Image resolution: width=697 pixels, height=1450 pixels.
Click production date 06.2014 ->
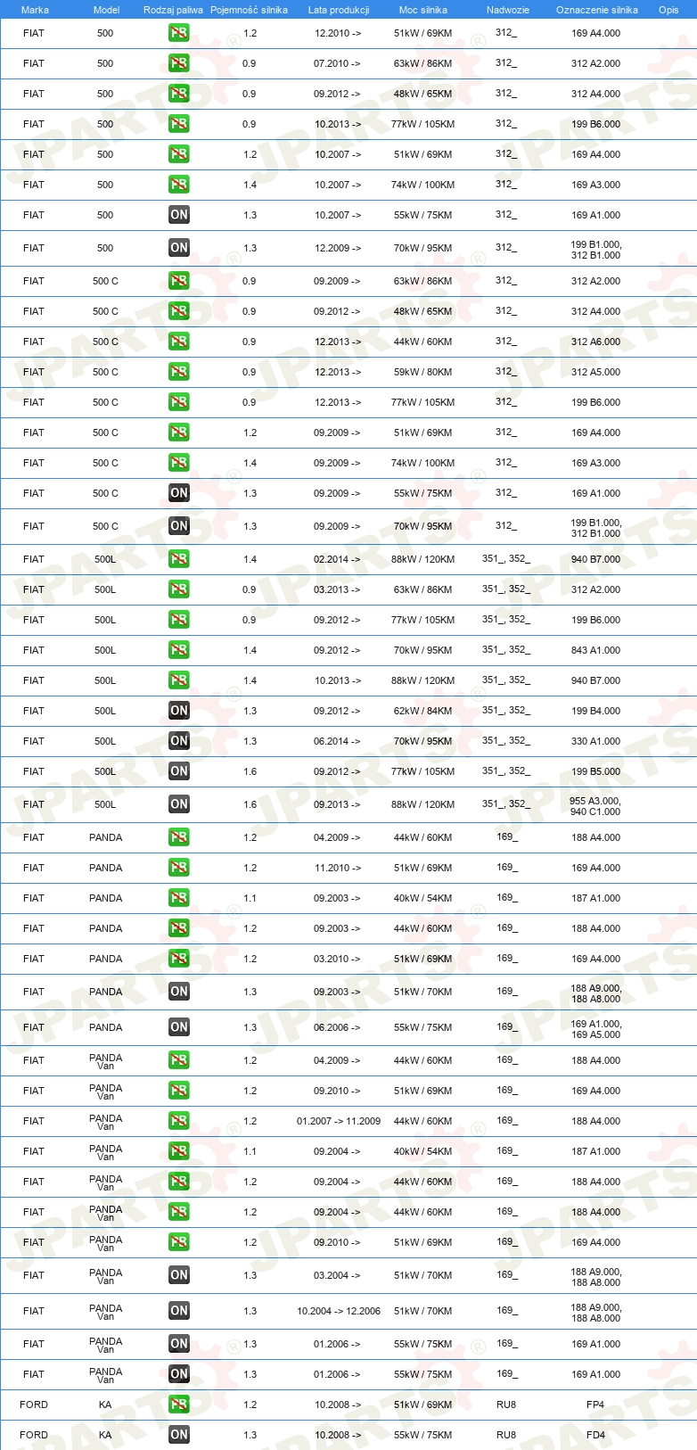pos(337,741)
